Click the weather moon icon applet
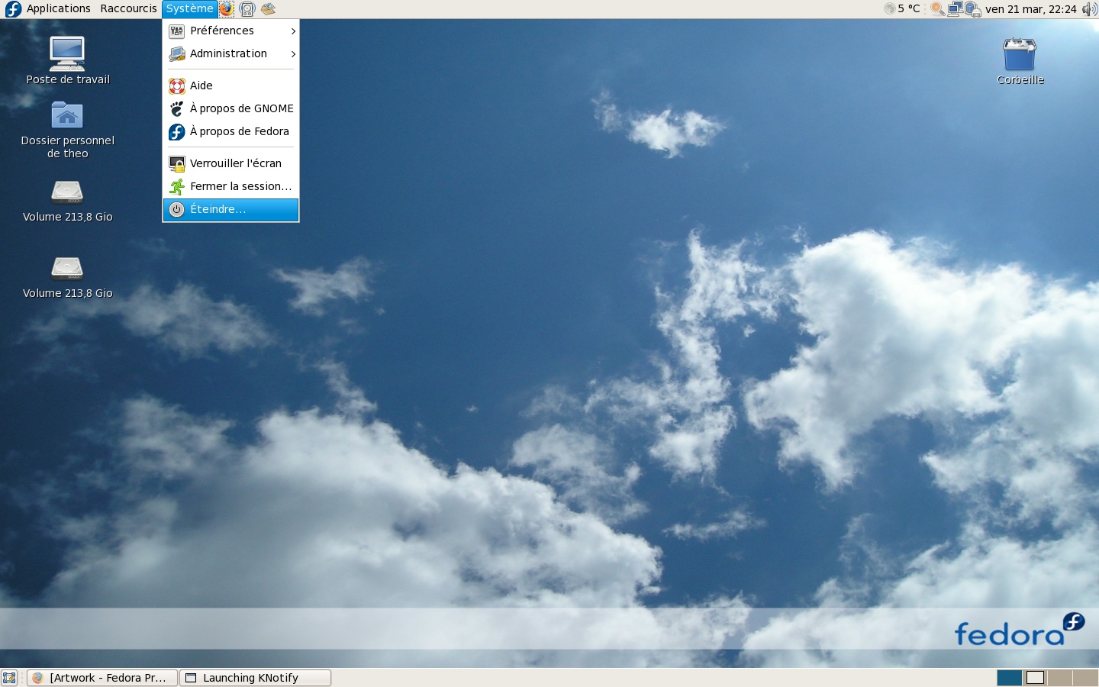The height and width of the screenshot is (687, 1099). click(x=889, y=9)
